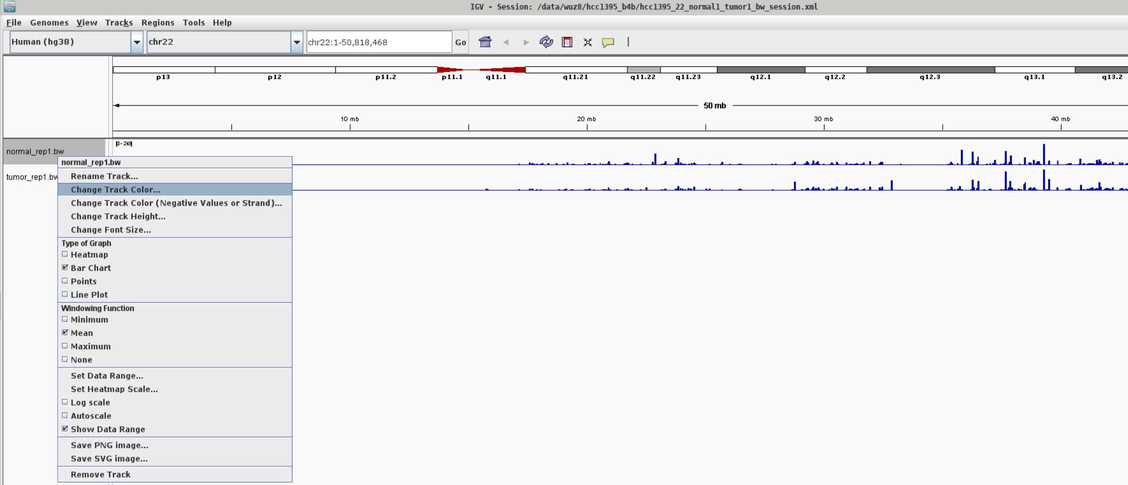Select Change Track Color... menu entry

coord(116,190)
